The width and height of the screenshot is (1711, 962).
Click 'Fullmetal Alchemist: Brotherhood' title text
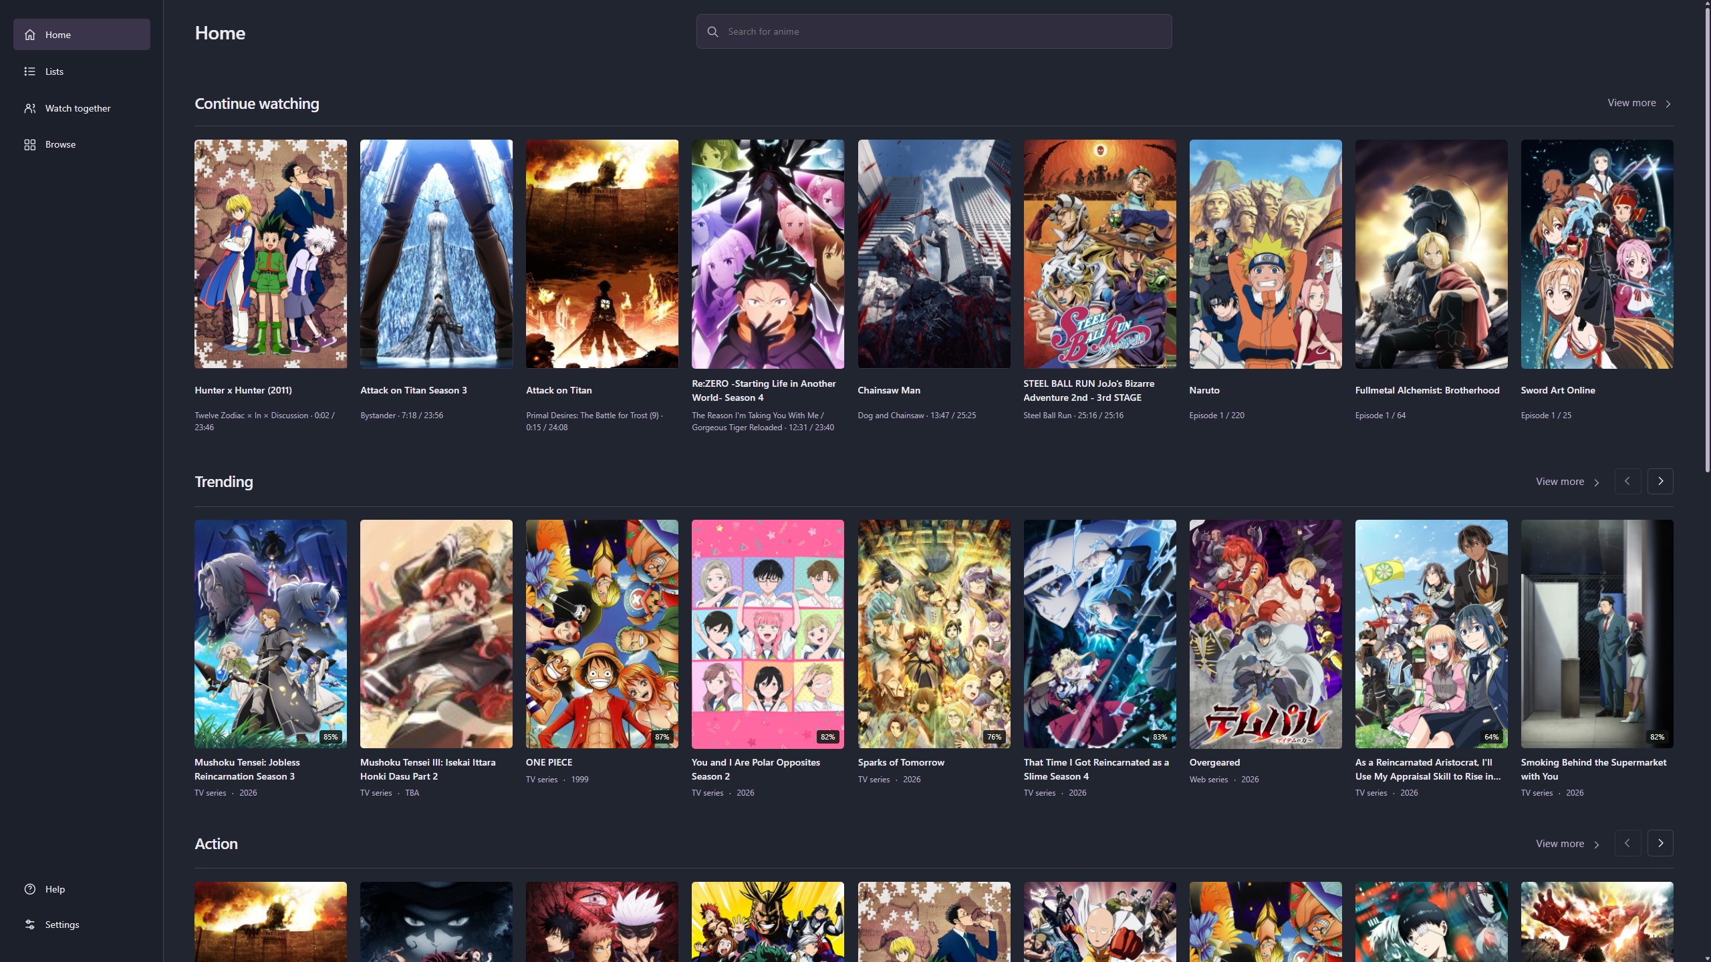coord(1427,390)
